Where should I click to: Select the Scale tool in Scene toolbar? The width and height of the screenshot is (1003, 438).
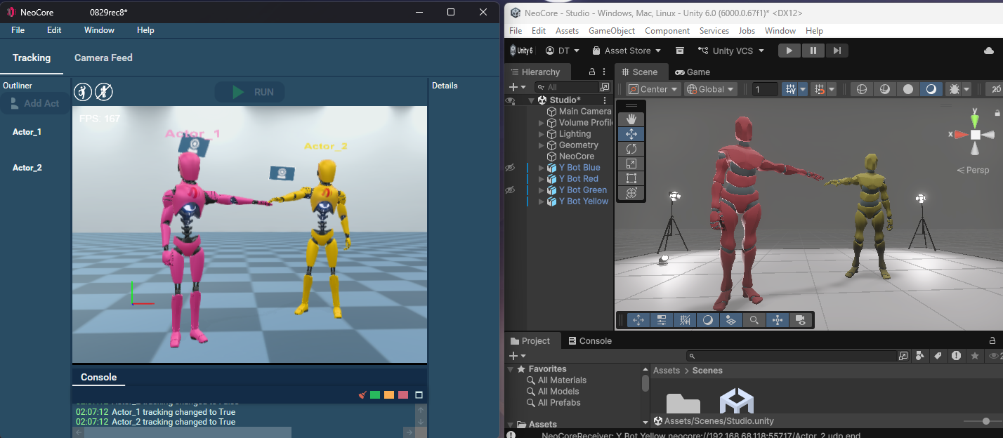point(631,164)
